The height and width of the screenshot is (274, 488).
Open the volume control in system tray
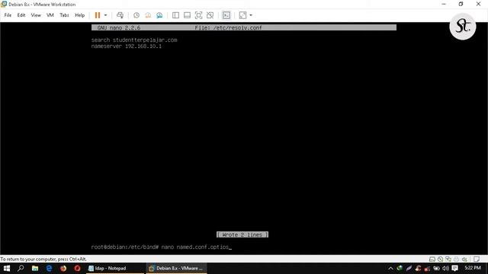tap(445, 268)
